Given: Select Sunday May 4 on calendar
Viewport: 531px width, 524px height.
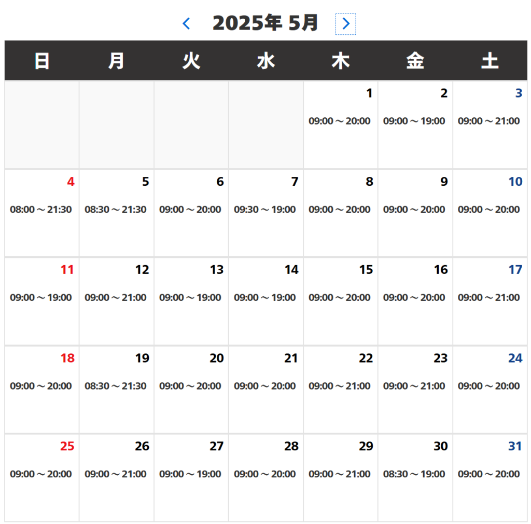Looking at the screenshot, I should pos(42,213).
